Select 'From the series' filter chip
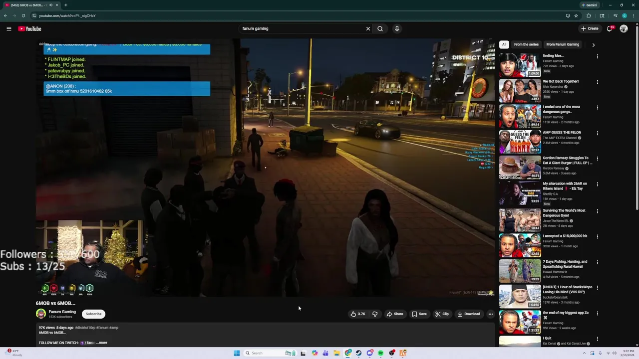The width and height of the screenshot is (639, 359). [526, 44]
